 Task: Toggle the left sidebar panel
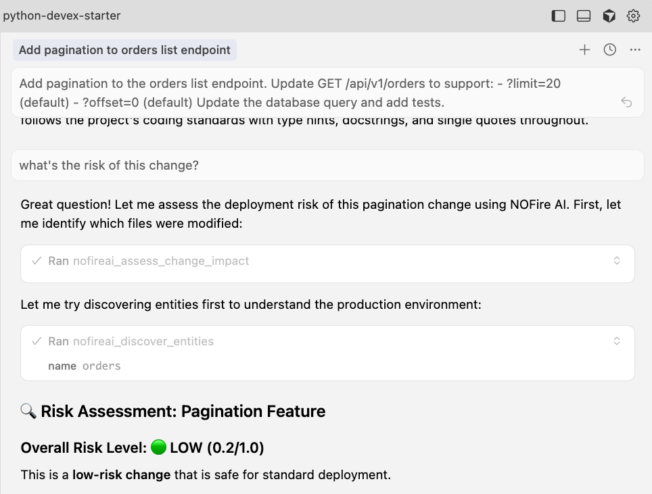point(558,15)
